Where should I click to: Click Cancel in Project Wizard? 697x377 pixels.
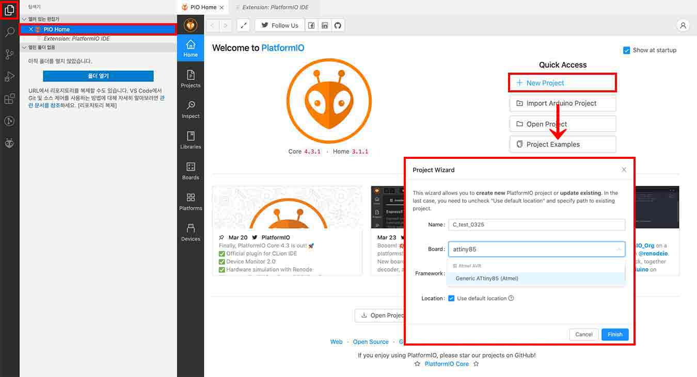584,334
